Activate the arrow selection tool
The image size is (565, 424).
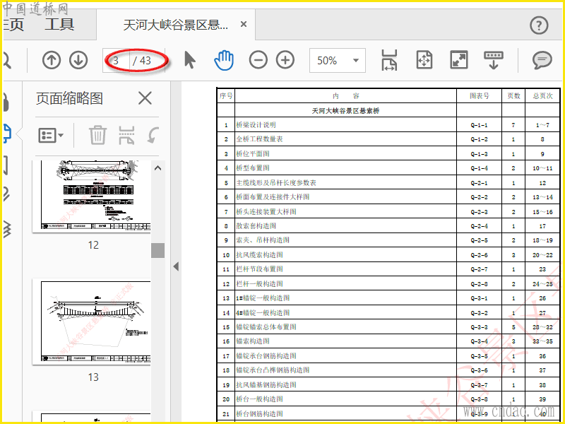coord(189,60)
